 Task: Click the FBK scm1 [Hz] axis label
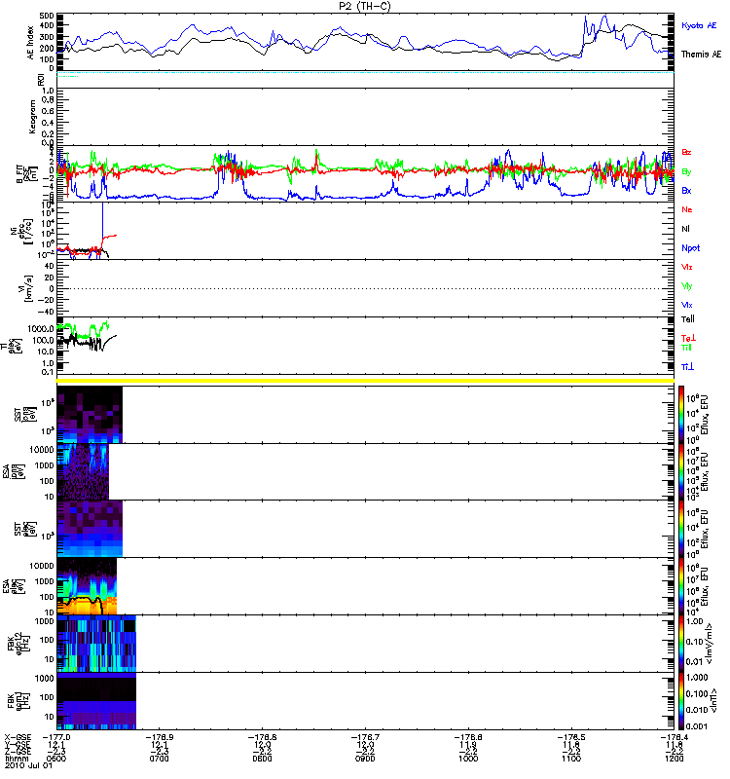19,700
